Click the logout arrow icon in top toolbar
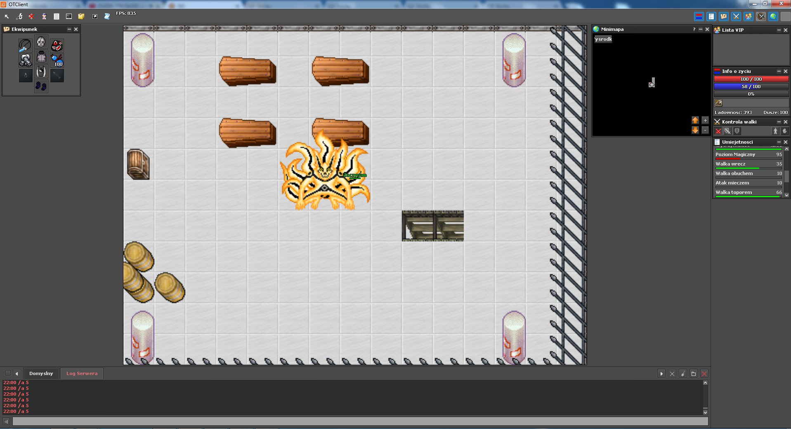 pos(7,16)
